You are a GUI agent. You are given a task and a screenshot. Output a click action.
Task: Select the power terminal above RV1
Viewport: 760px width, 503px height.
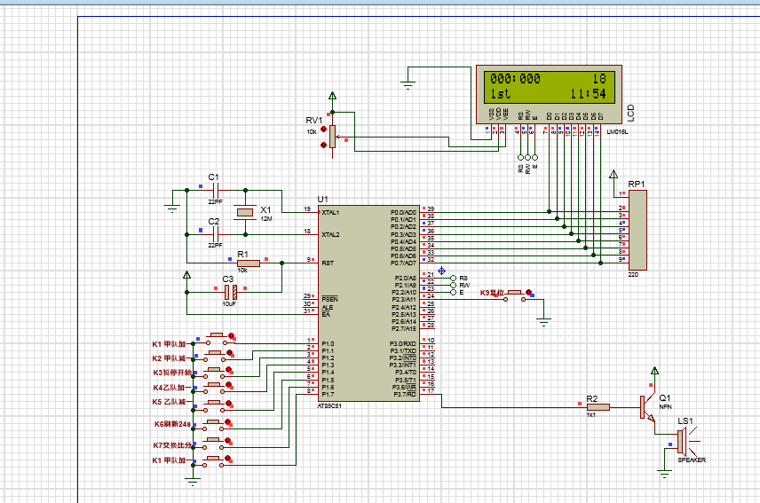click(x=332, y=96)
